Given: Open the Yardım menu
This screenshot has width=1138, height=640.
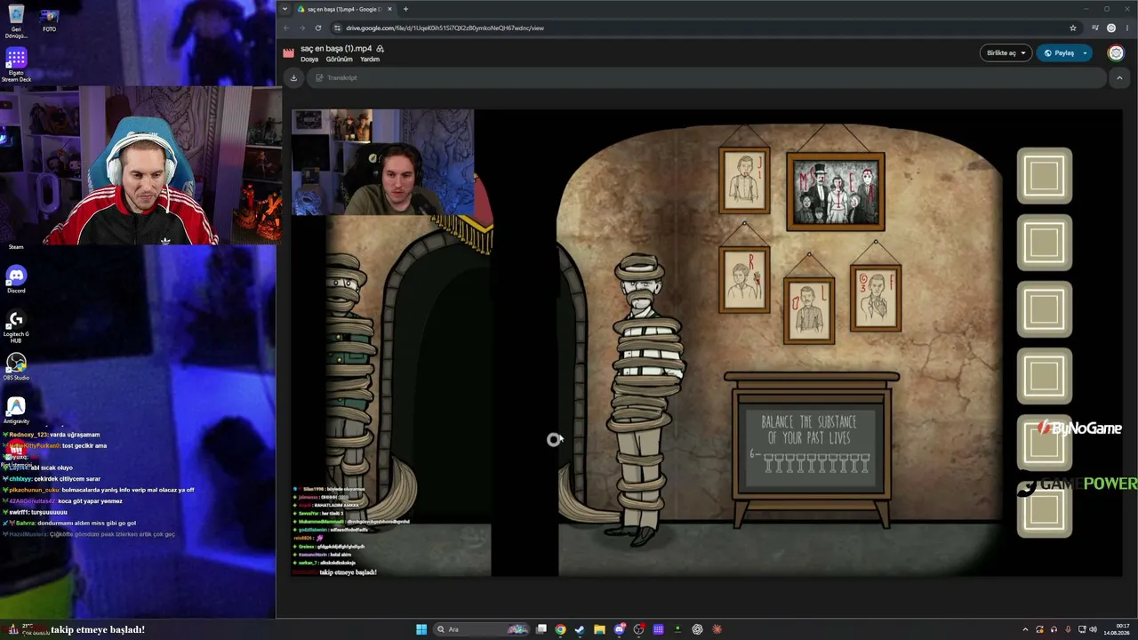Looking at the screenshot, I should 370,60.
